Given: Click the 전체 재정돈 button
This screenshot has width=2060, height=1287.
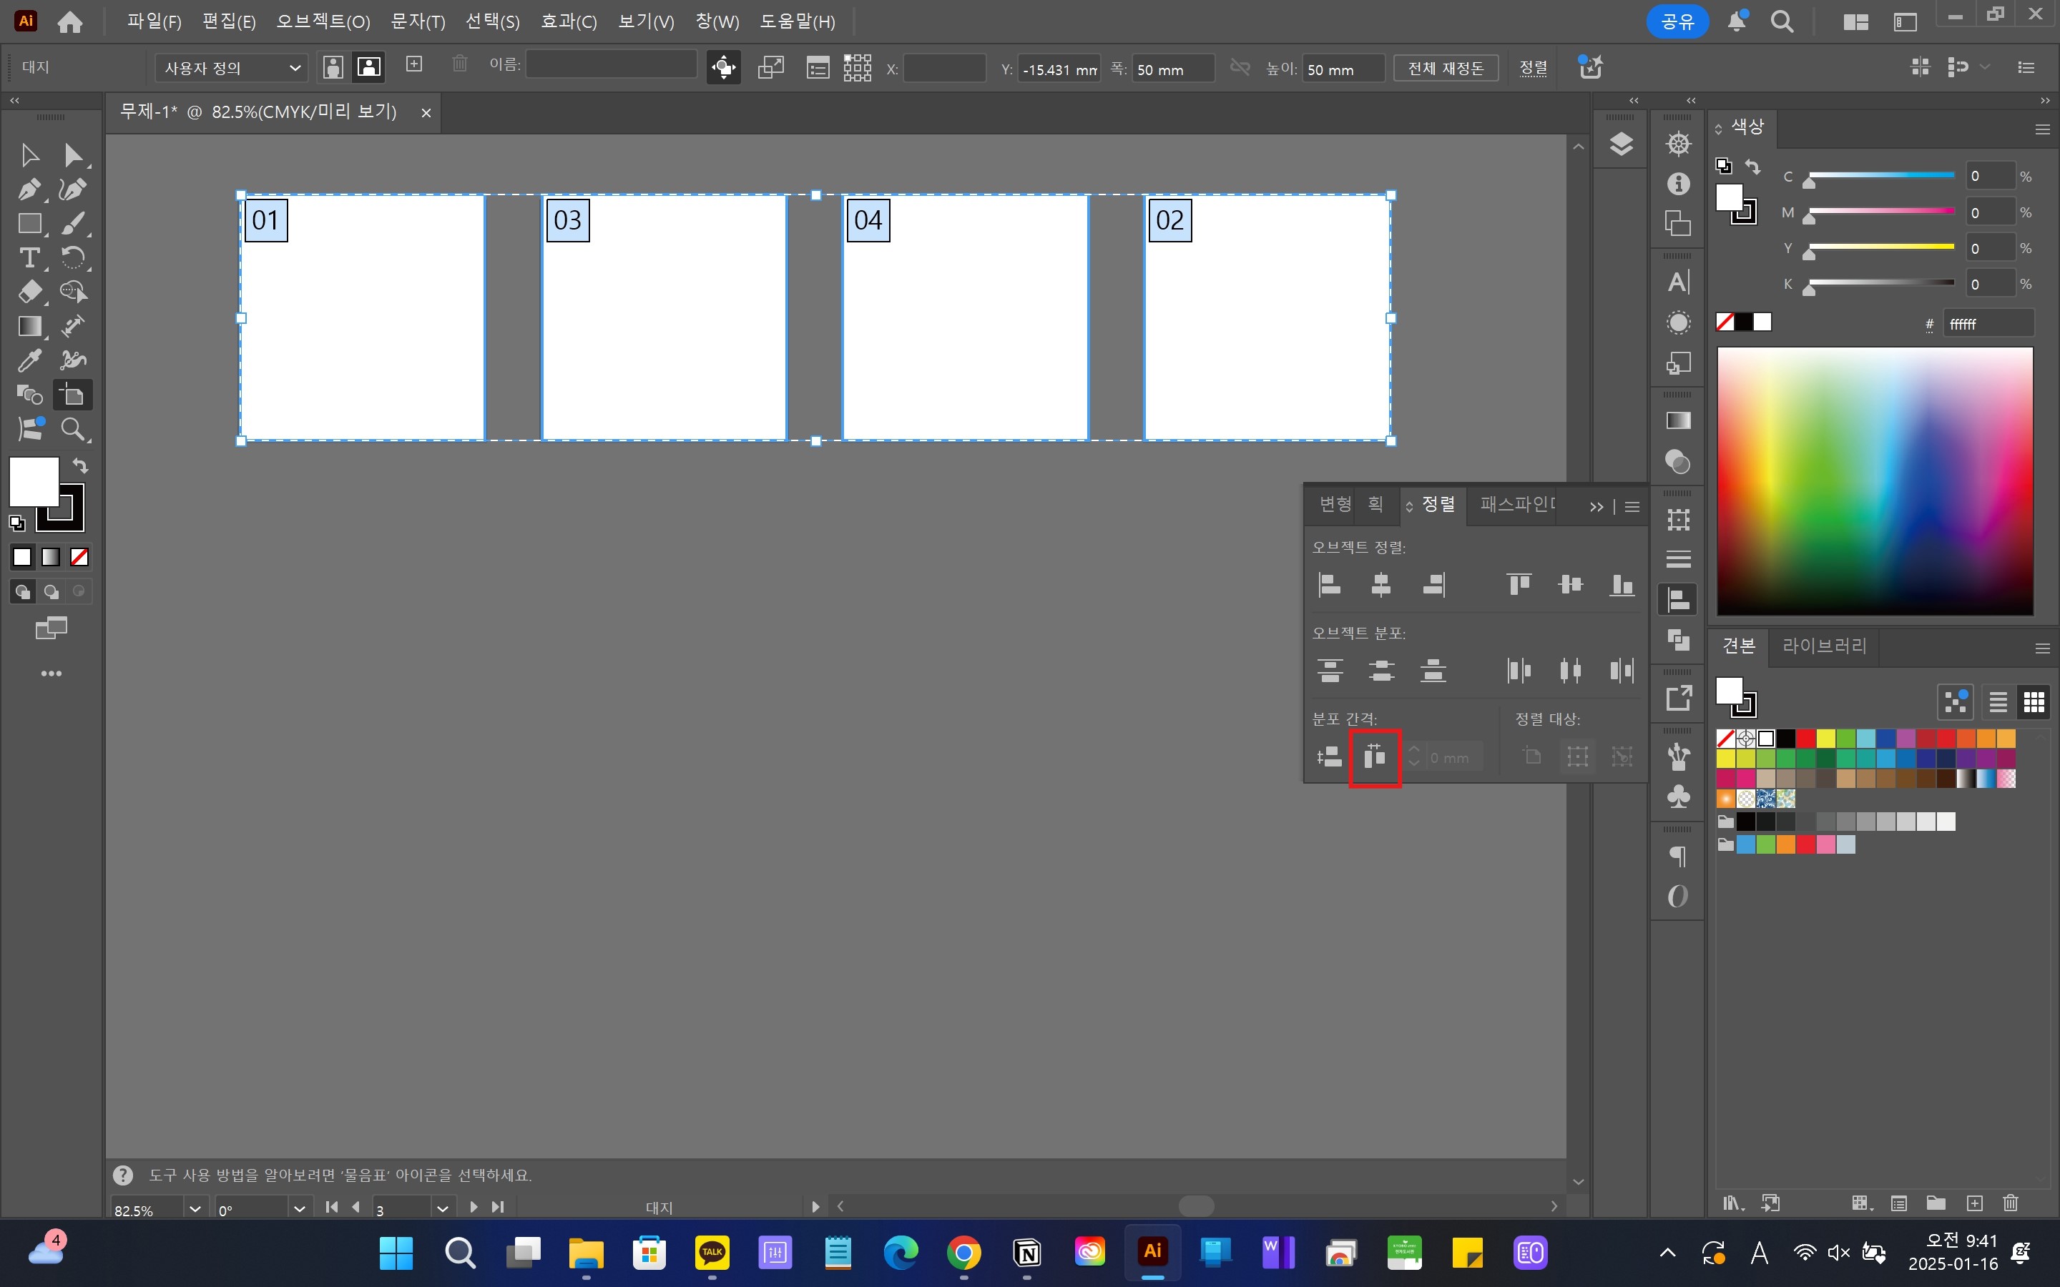Looking at the screenshot, I should pos(1445,68).
